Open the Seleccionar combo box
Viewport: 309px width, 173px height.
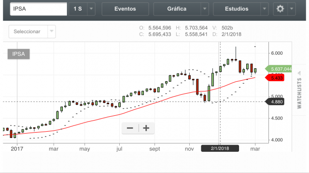(32, 32)
